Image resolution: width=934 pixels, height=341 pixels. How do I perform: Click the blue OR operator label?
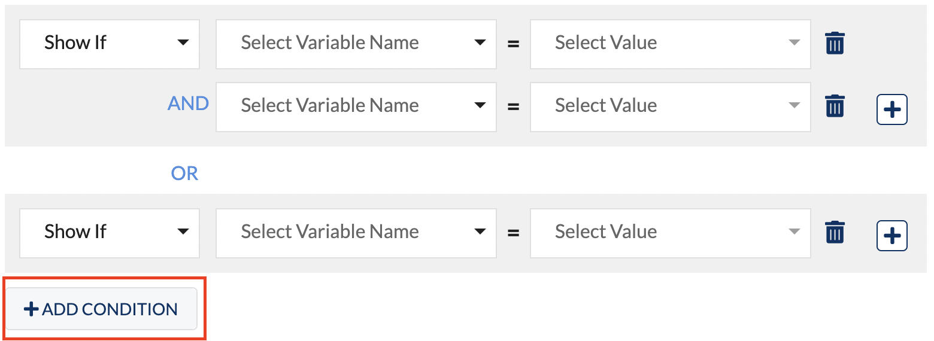point(184,173)
